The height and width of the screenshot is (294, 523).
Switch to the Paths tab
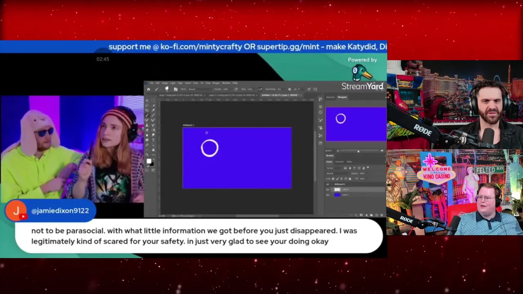349,162
